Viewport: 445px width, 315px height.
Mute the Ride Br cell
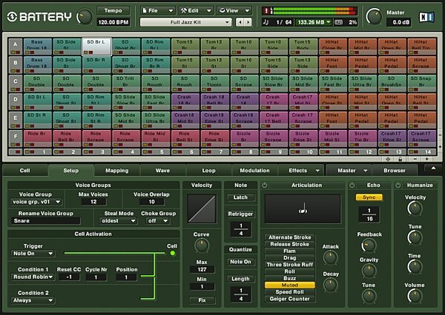31,144
